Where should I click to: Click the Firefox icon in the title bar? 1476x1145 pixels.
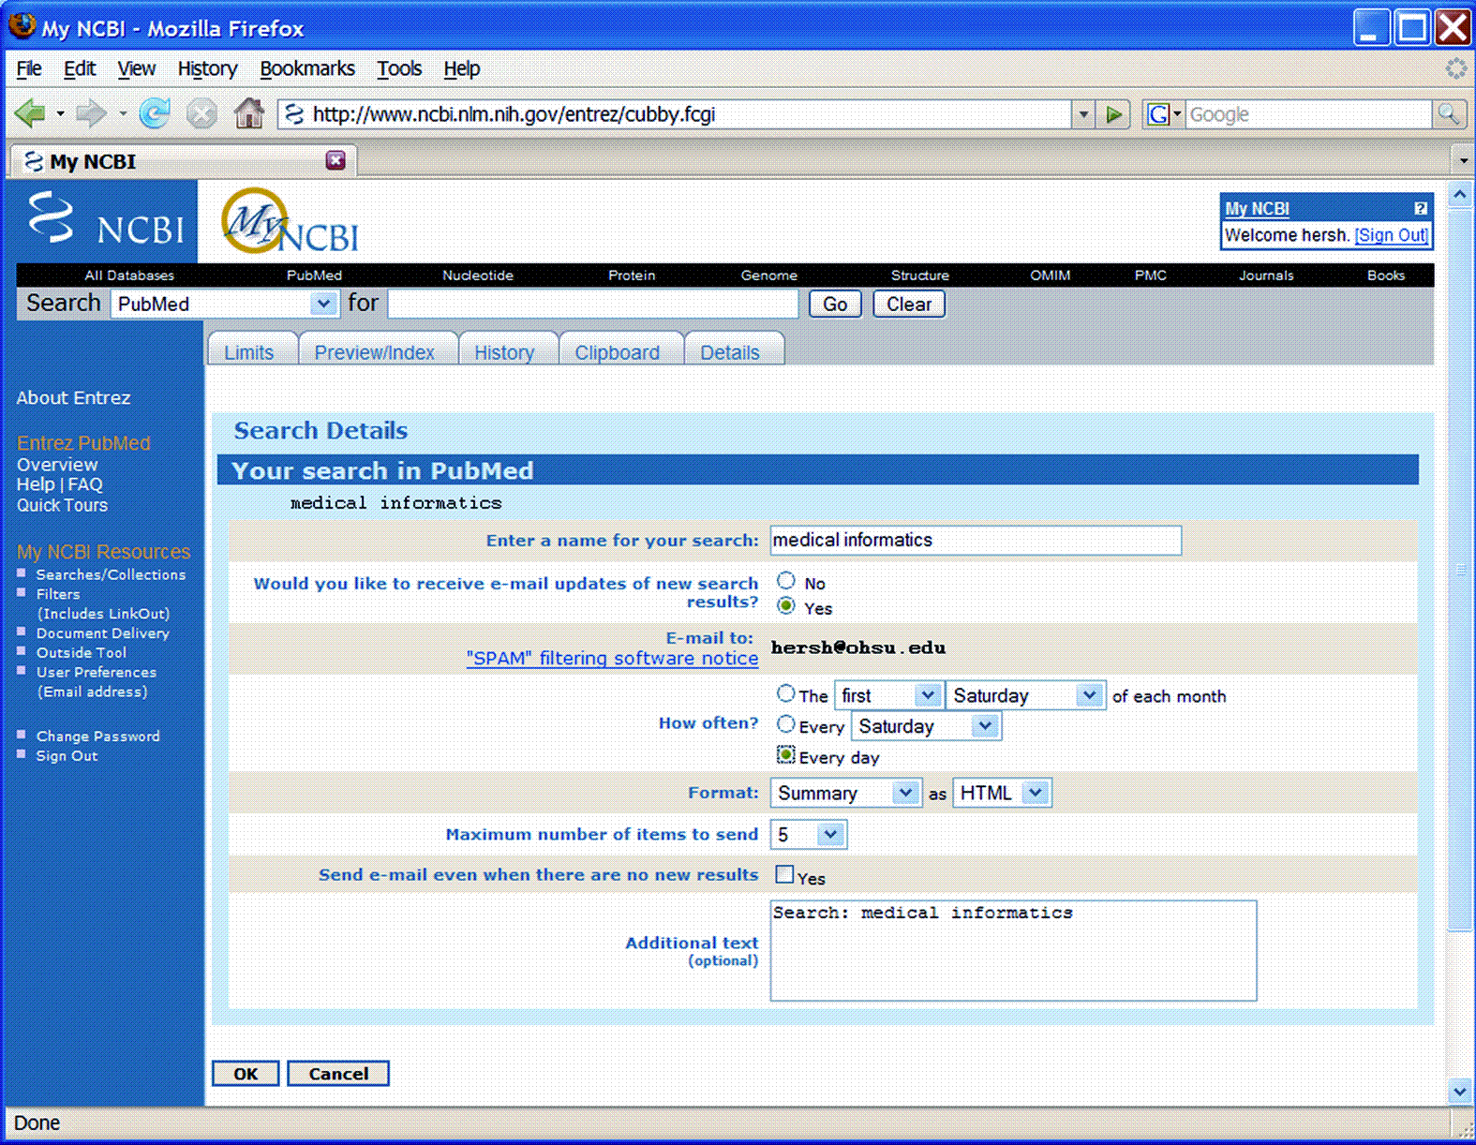(22, 26)
